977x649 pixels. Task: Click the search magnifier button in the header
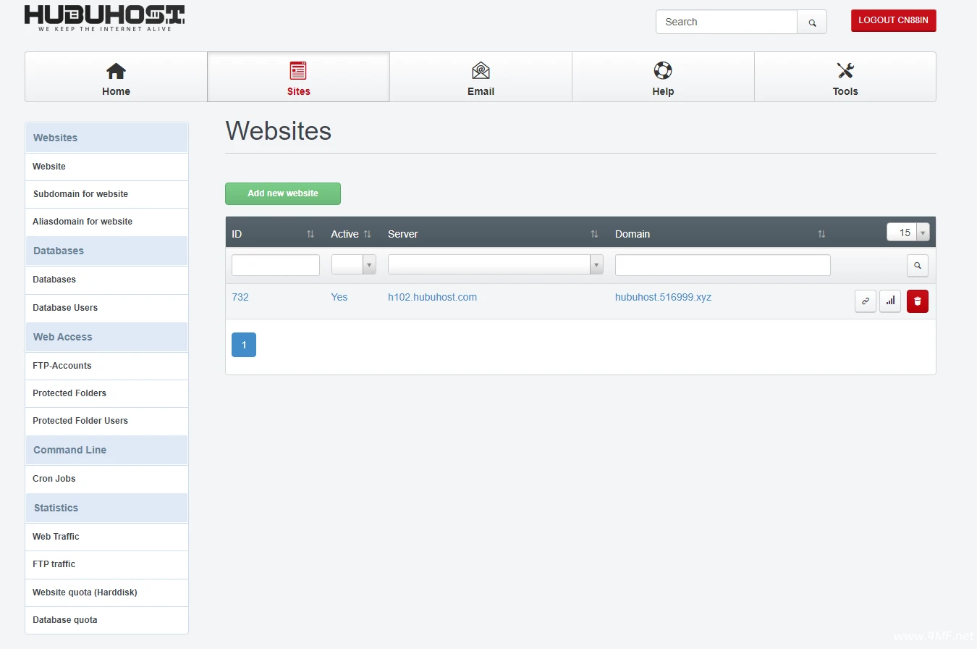(812, 22)
